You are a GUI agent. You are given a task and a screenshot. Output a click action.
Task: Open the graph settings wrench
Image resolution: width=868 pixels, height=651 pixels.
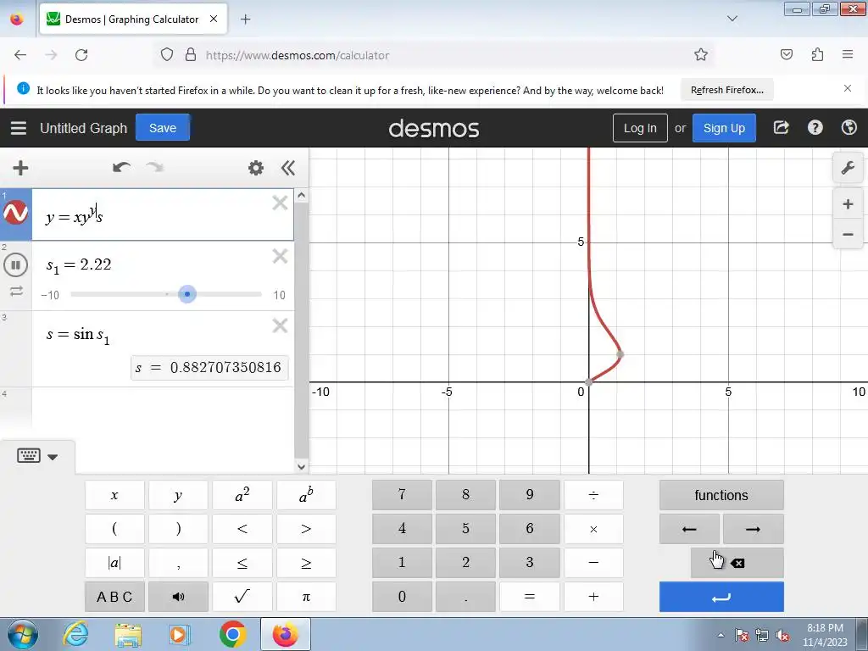pos(848,168)
